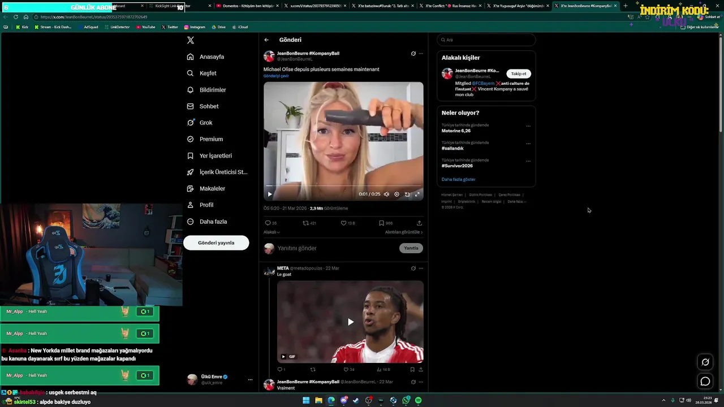The height and width of the screenshot is (407, 724).
Task: Play the main post video
Action: (270, 194)
